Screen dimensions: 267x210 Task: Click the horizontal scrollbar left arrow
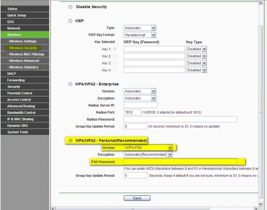pos(53,209)
